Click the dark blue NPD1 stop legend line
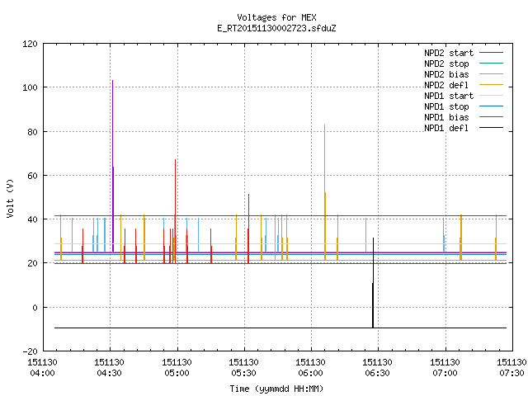 point(491,106)
